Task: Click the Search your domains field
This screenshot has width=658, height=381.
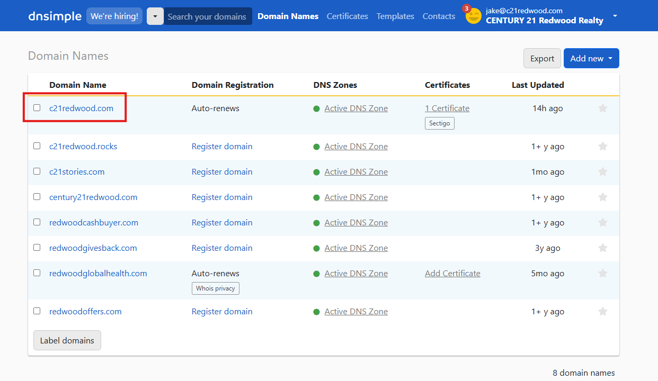Action: (x=207, y=16)
